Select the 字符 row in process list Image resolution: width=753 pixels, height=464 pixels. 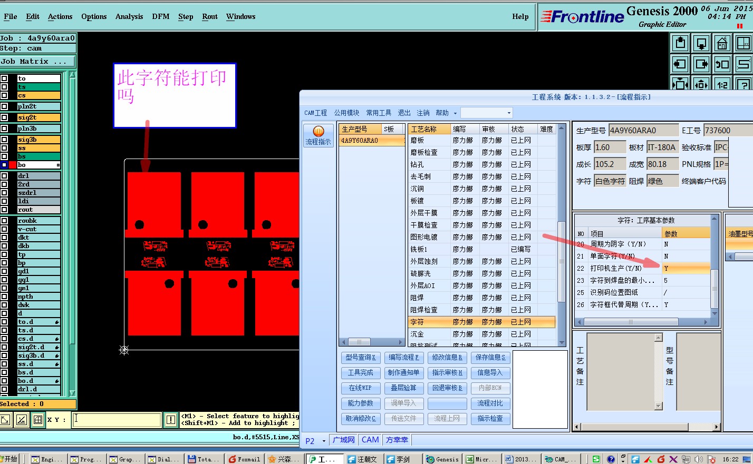[481, 322]
